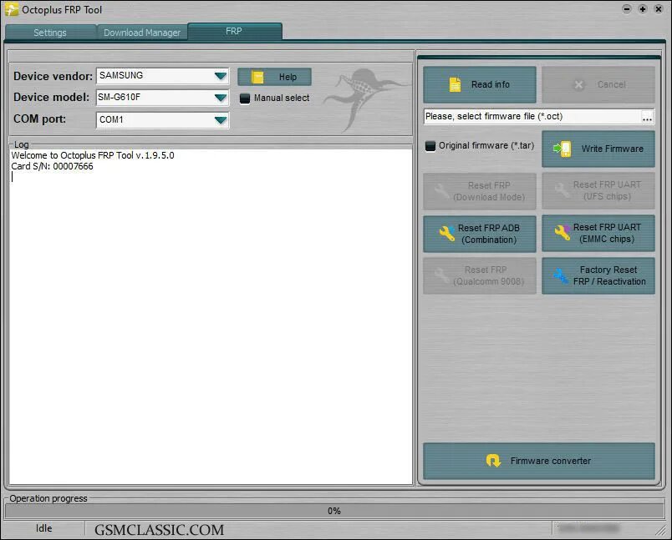Enable the Manual select checkbox
672x540 pixels.
(x=245, y=98)
